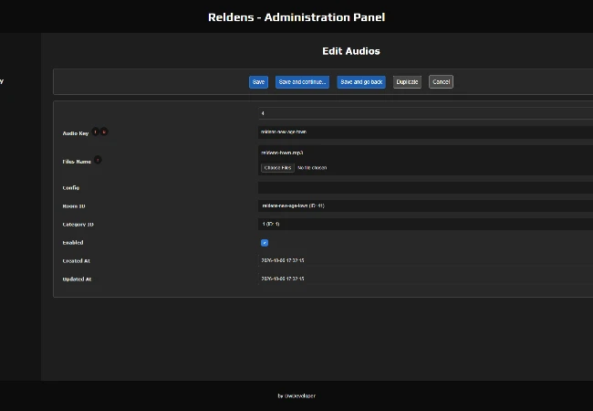Viewport: 593px width, 411px height.
Task: Click the first info badge beside Audio Key
Action: pyautogui.click(x=95, y=132)
